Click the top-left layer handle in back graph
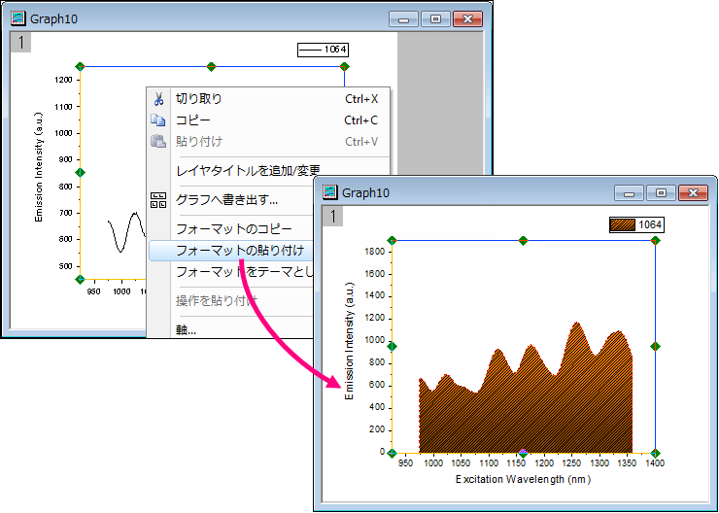 [x=80, y=67]
